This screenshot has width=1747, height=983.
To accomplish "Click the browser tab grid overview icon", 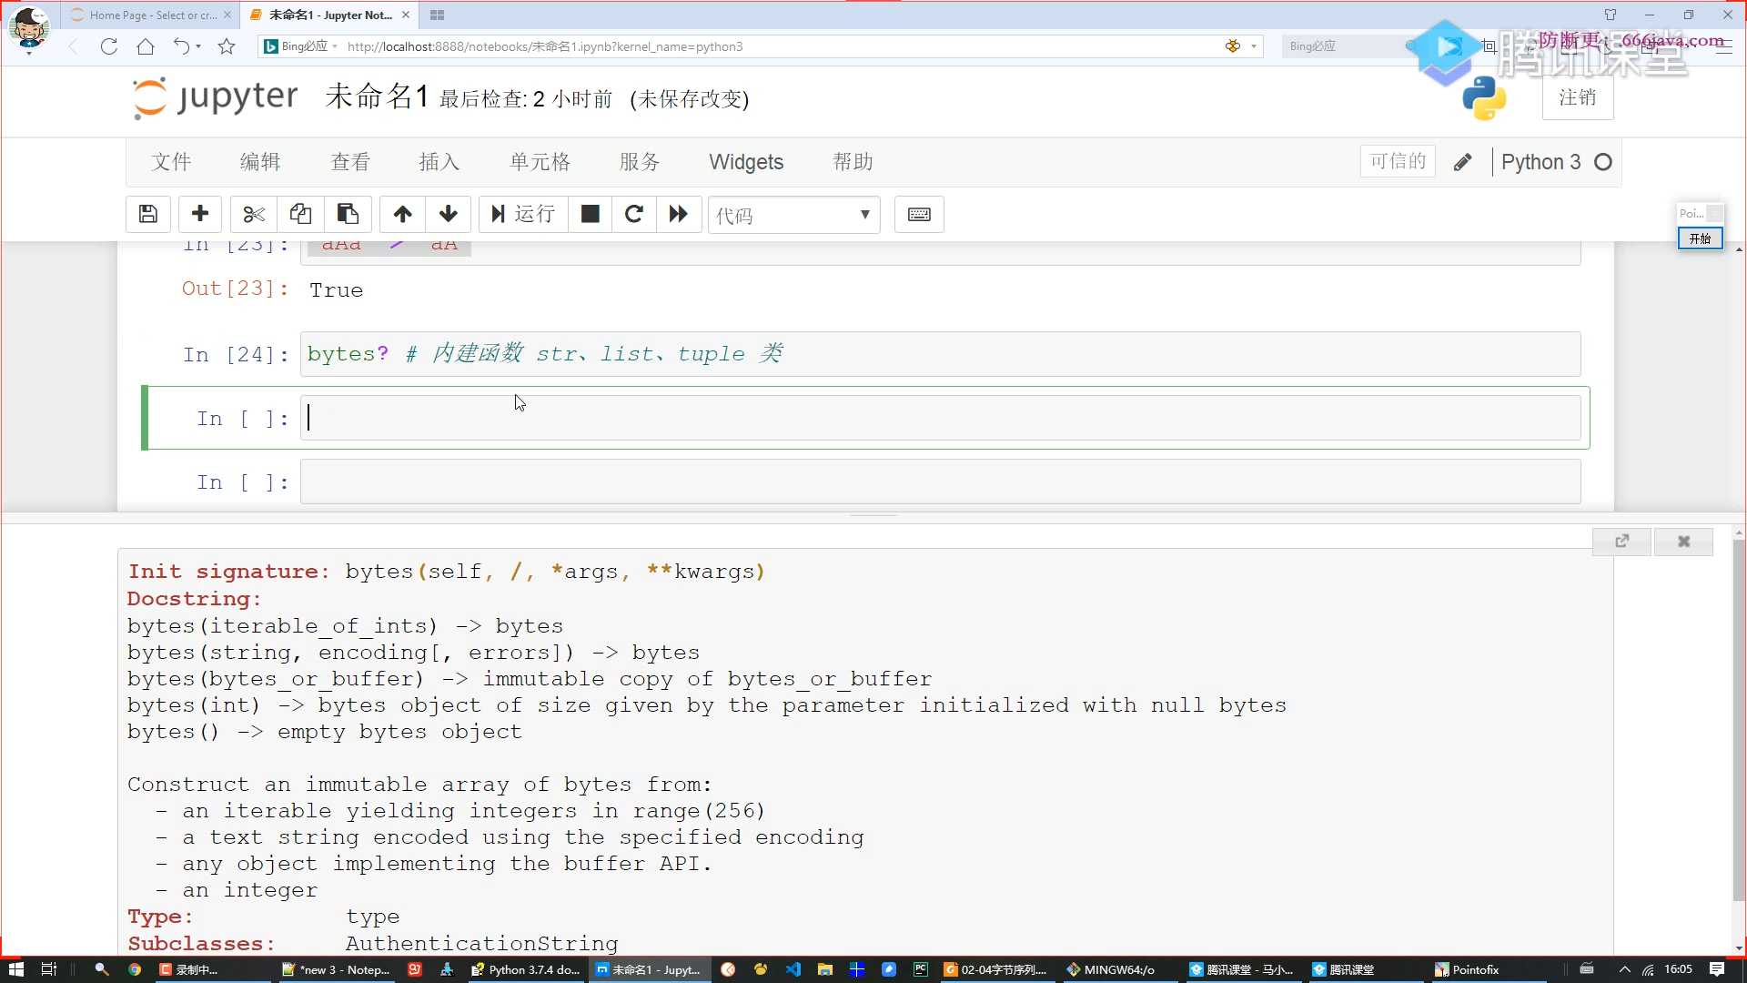I will (x=437, y=15).
